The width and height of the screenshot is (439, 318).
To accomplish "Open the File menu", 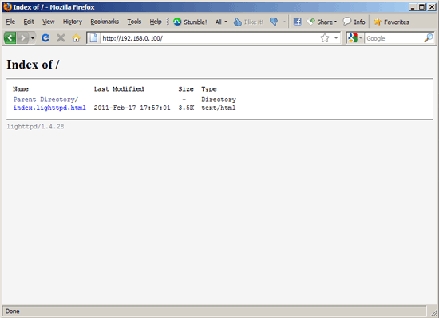I will tap(10, 22).
